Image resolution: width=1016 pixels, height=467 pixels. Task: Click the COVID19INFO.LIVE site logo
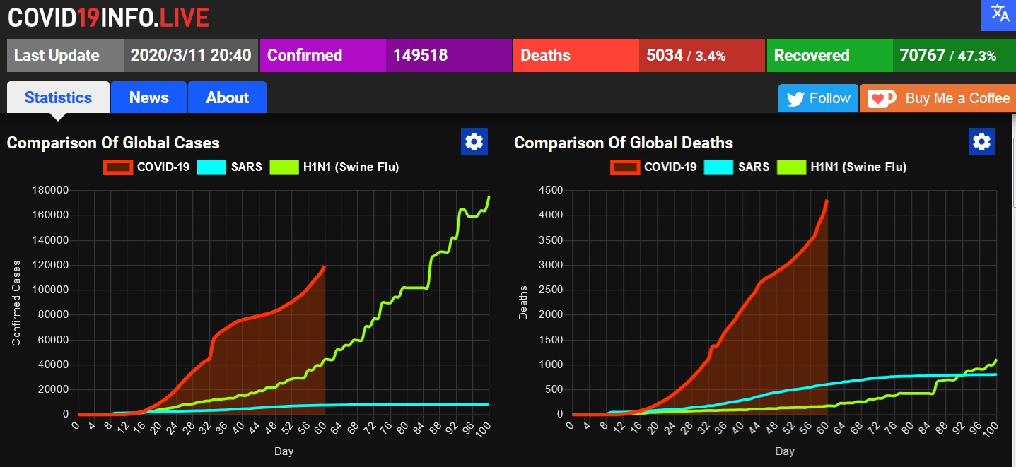click(108, 17)
